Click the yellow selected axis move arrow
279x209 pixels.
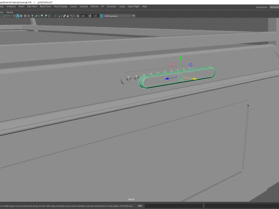pyautogui.click(x=195, y=79)
